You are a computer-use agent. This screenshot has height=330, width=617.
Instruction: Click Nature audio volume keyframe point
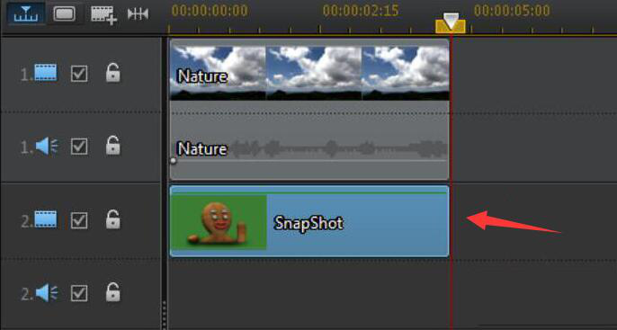[173, 160]
